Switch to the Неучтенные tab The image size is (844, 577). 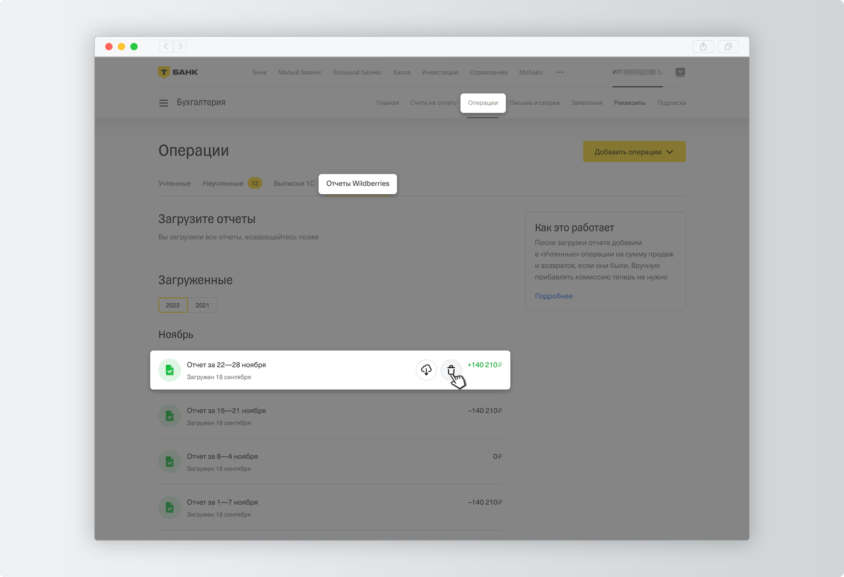click(223, 183)
